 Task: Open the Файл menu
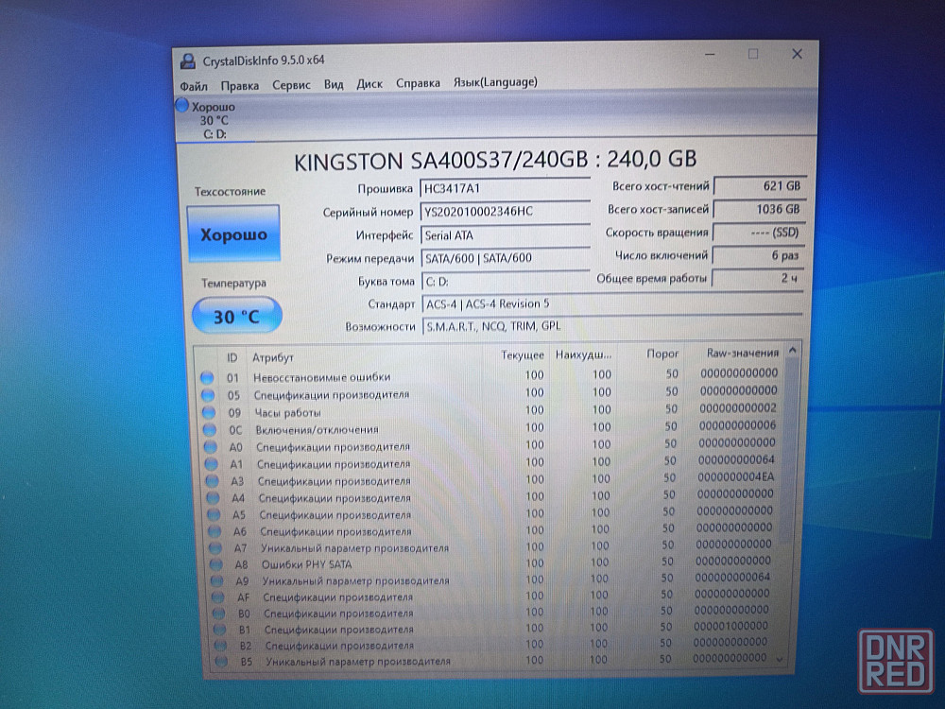194,86
